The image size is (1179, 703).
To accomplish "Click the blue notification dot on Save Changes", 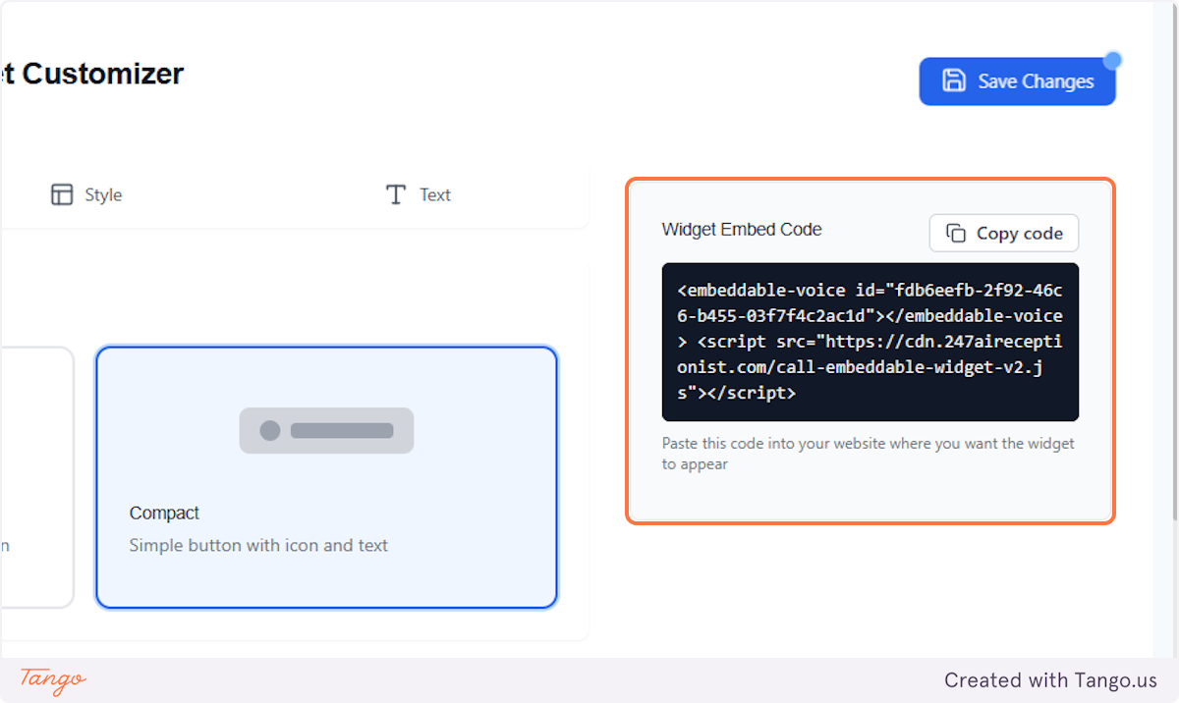I will tap(1111, 60).
